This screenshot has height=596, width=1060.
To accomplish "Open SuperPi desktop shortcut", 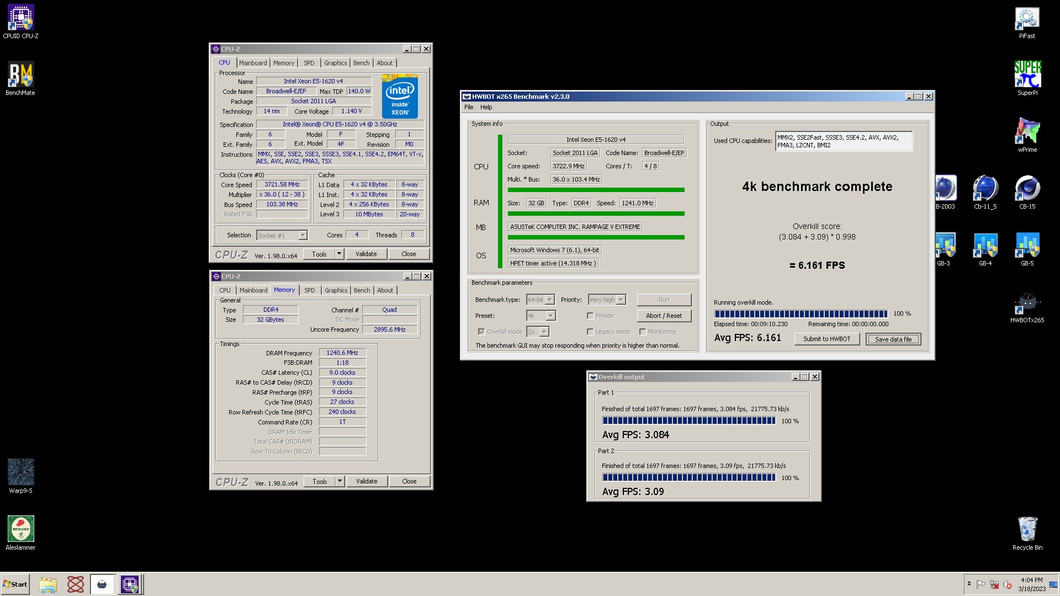I will click(1027, 79).
